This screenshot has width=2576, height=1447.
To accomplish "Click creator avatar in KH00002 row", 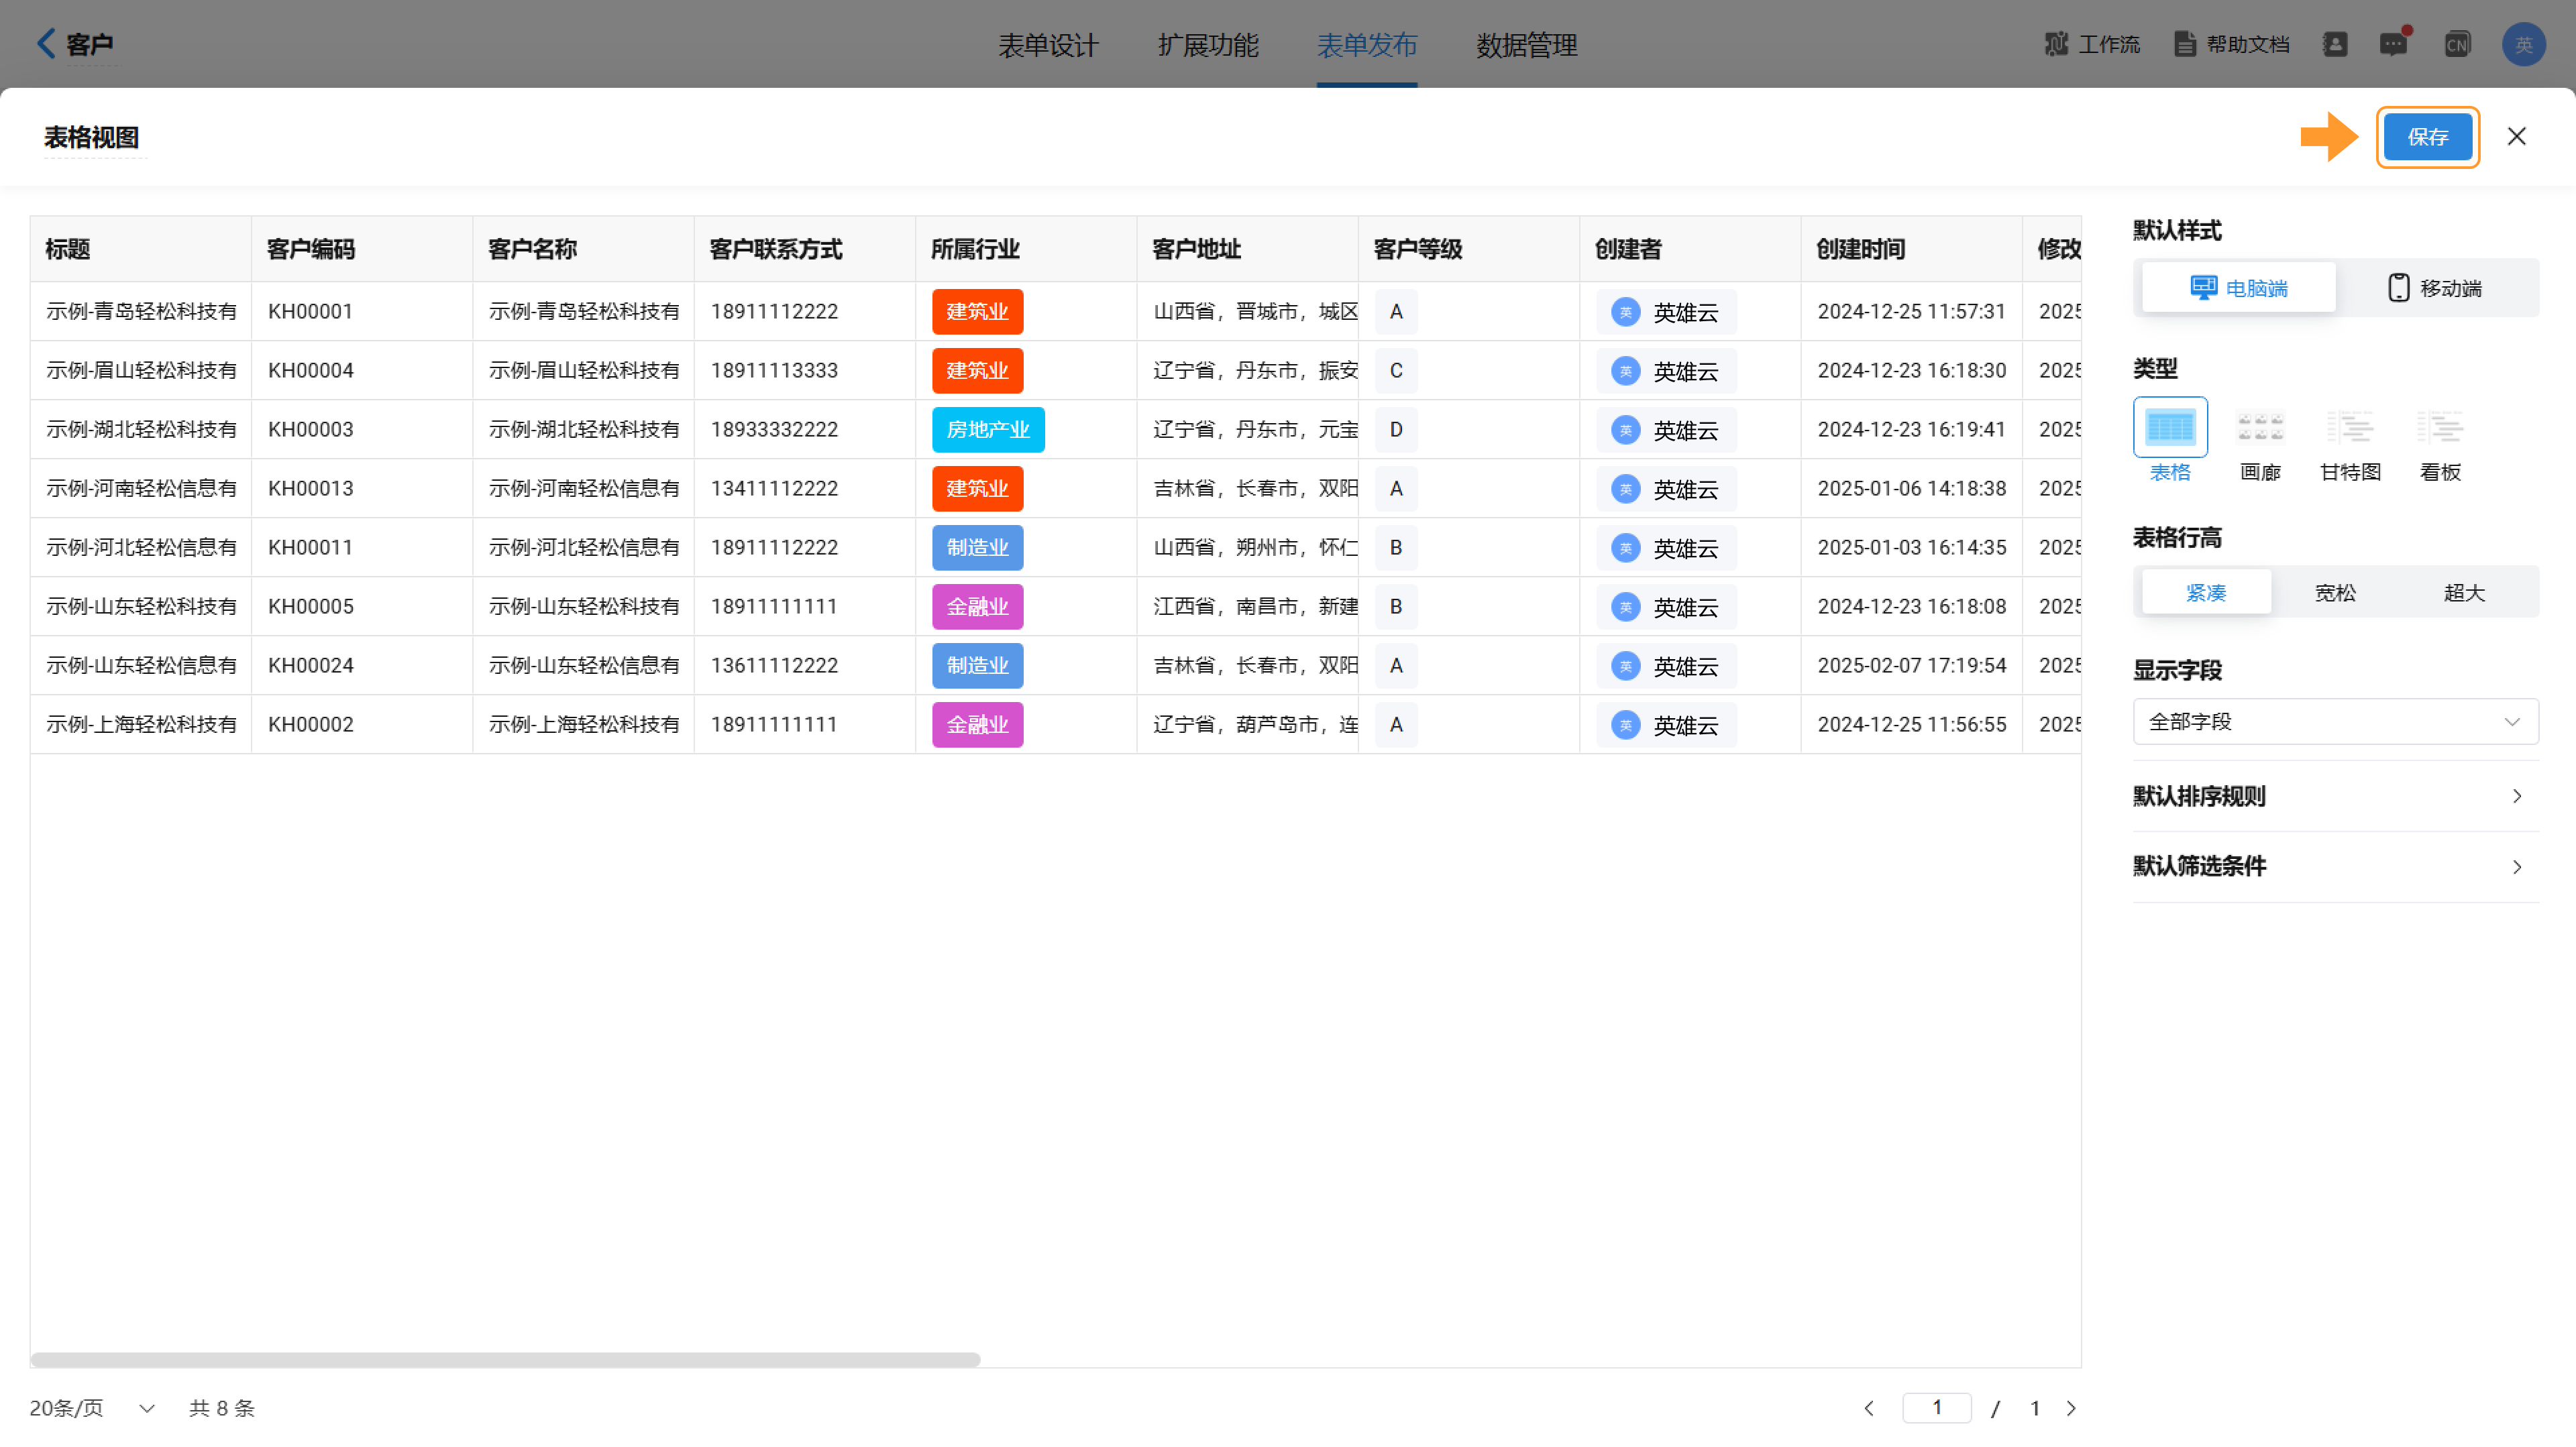I will (1626, 724).
